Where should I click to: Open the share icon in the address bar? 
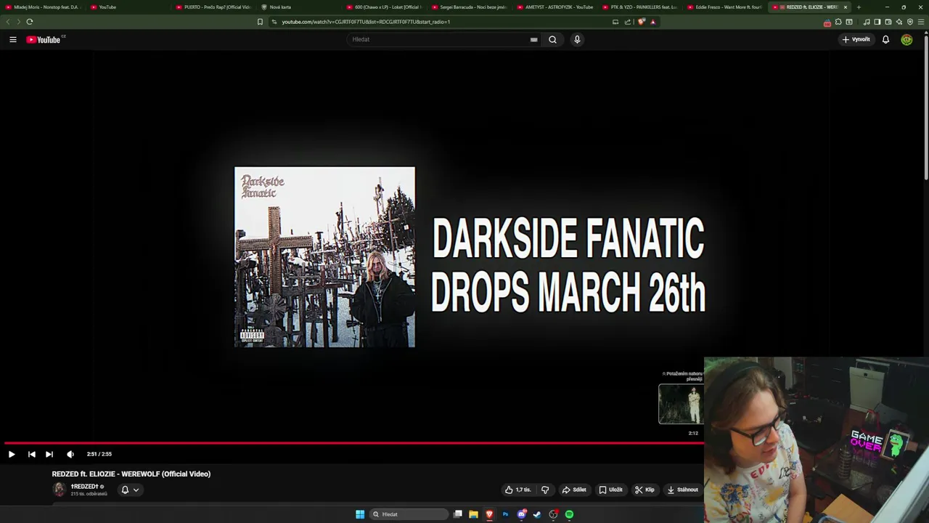[x=628, y=22]
